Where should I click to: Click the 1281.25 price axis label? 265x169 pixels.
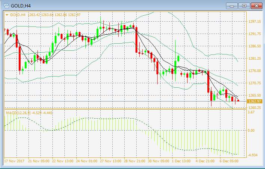pyautogui.click(x=255, y=58)
